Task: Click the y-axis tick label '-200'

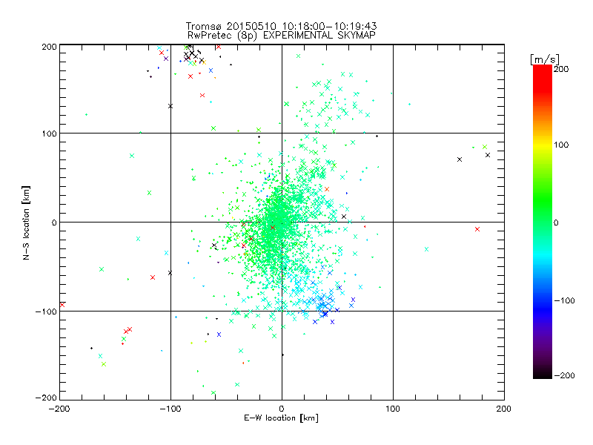Action: coord(46,398)
